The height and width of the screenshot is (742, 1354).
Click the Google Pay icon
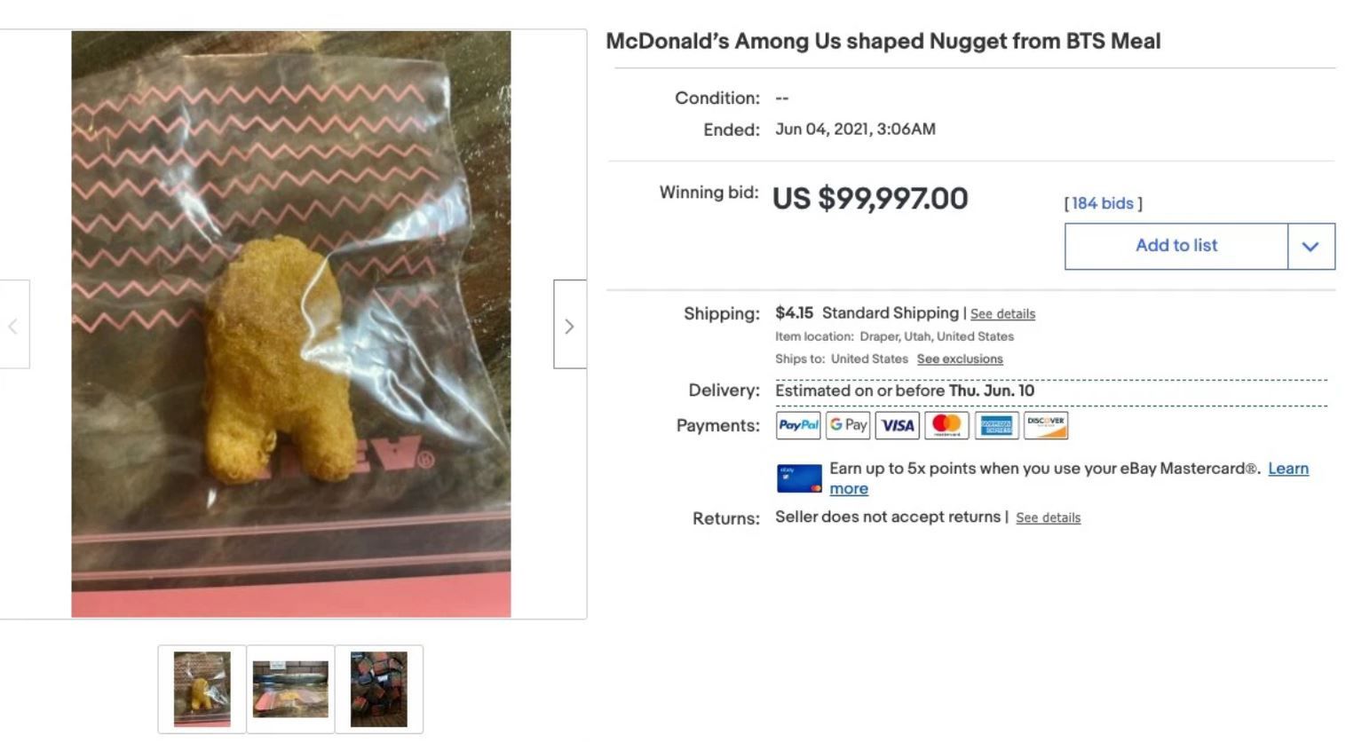[847, 425]
